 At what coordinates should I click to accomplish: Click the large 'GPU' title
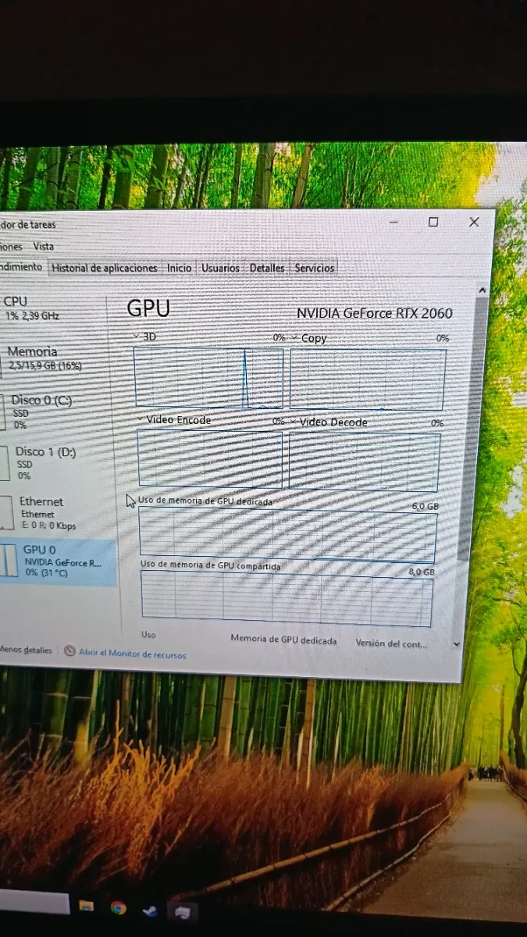(x=148, y=308)
